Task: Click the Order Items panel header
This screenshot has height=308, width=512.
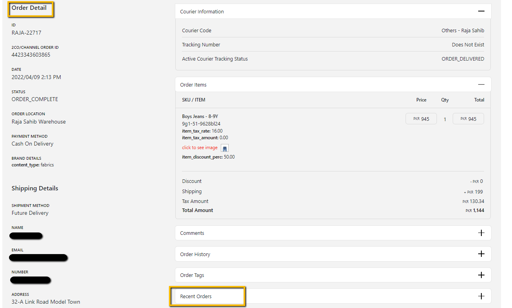Action: 193,85
